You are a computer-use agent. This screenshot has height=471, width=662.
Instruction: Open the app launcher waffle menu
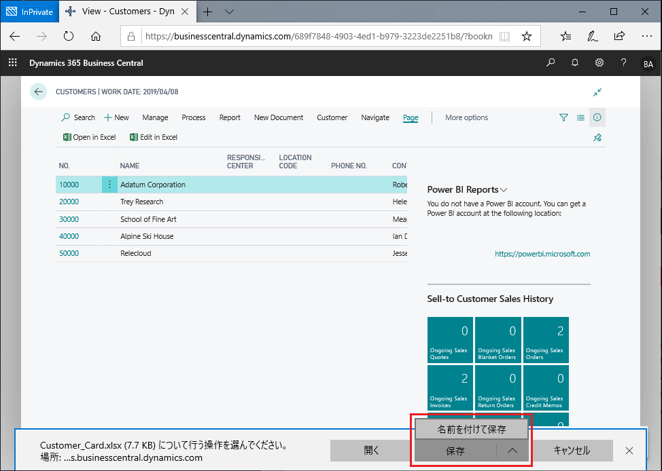click(13, 62)
